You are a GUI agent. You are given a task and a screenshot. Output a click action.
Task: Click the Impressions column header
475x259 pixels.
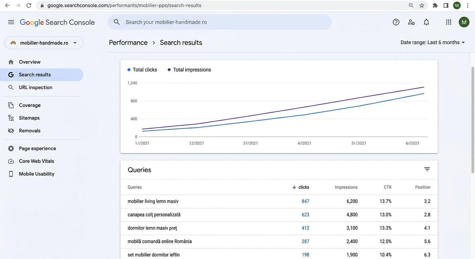pos(346,187)
